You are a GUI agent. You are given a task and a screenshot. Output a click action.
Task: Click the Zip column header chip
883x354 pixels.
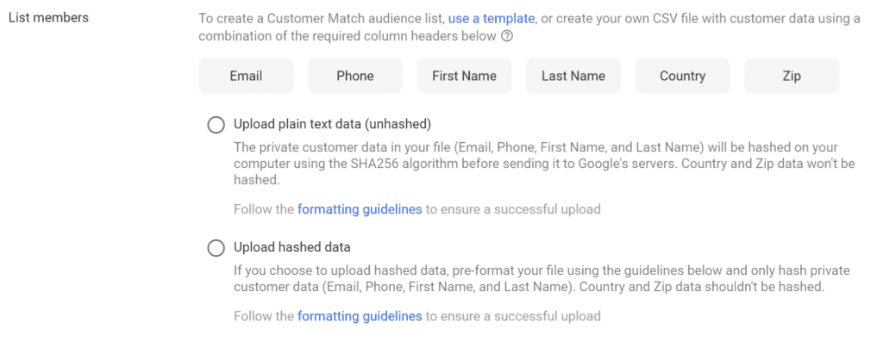[792, 76]
